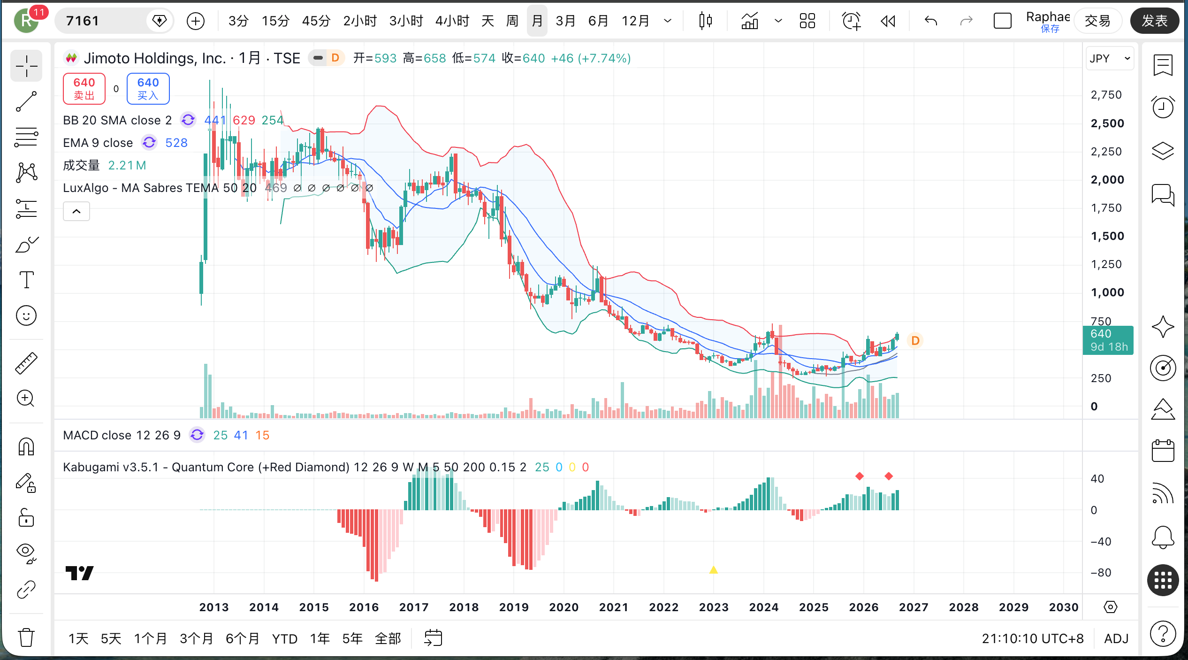Set the range to 5年
Viewport: 1188px width, 660px height.
(x=352, y=638)
